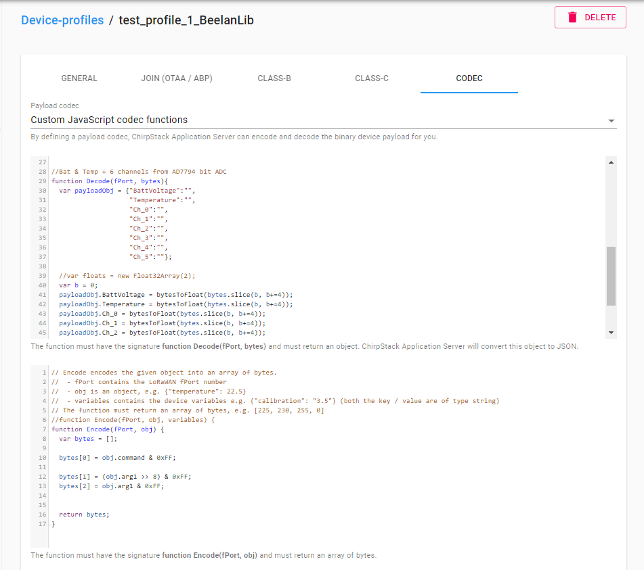Click the payloadObj.Ch_1 assignment line
The width and height of the screenshot is (644, 570).
163,323
